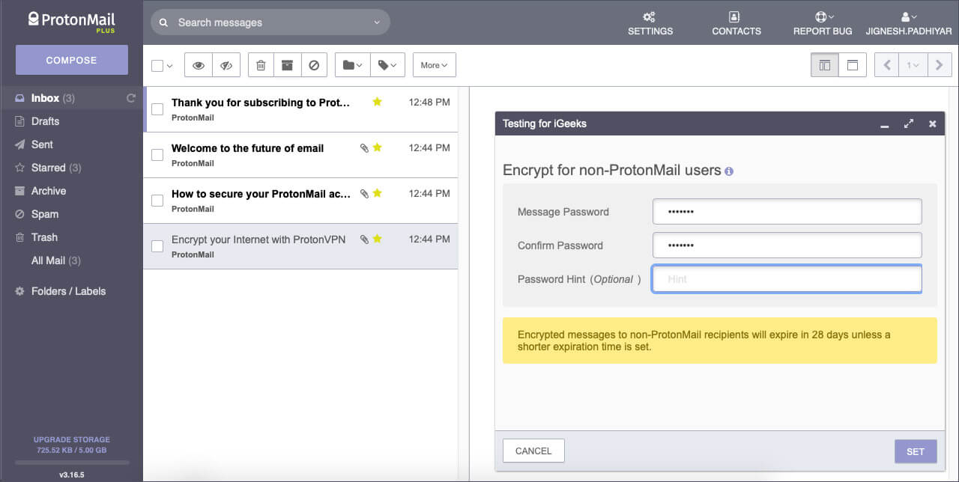This screenshot has height=482, width=959.
Task: Expand the Testing for iGeeks composer
Action: 909,123
